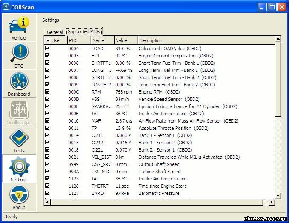Sort by the Value column header
The image size is (289, 223).
point(126,40)
